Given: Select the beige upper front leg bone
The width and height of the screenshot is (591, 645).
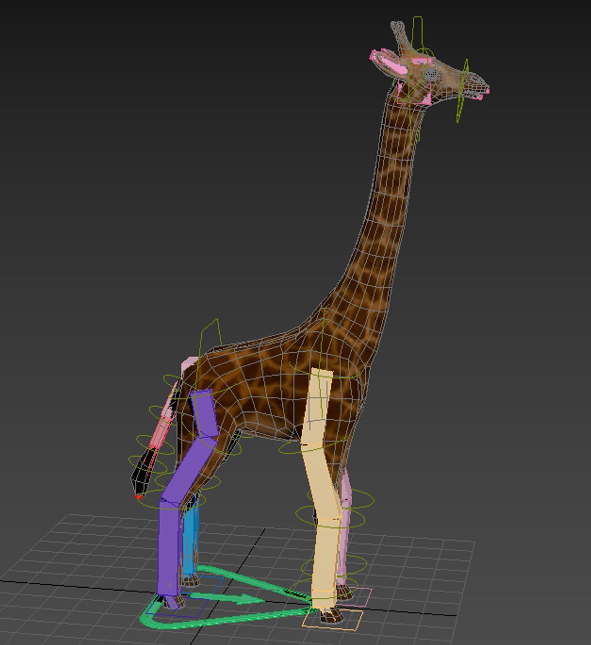Looking at the screenshot, I should click(x=317, y=406).
